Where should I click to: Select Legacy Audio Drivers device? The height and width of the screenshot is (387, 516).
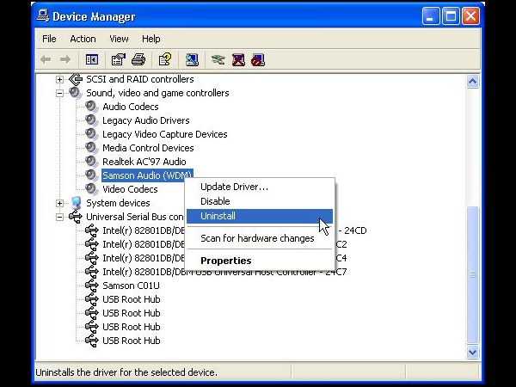click(146, 120)
